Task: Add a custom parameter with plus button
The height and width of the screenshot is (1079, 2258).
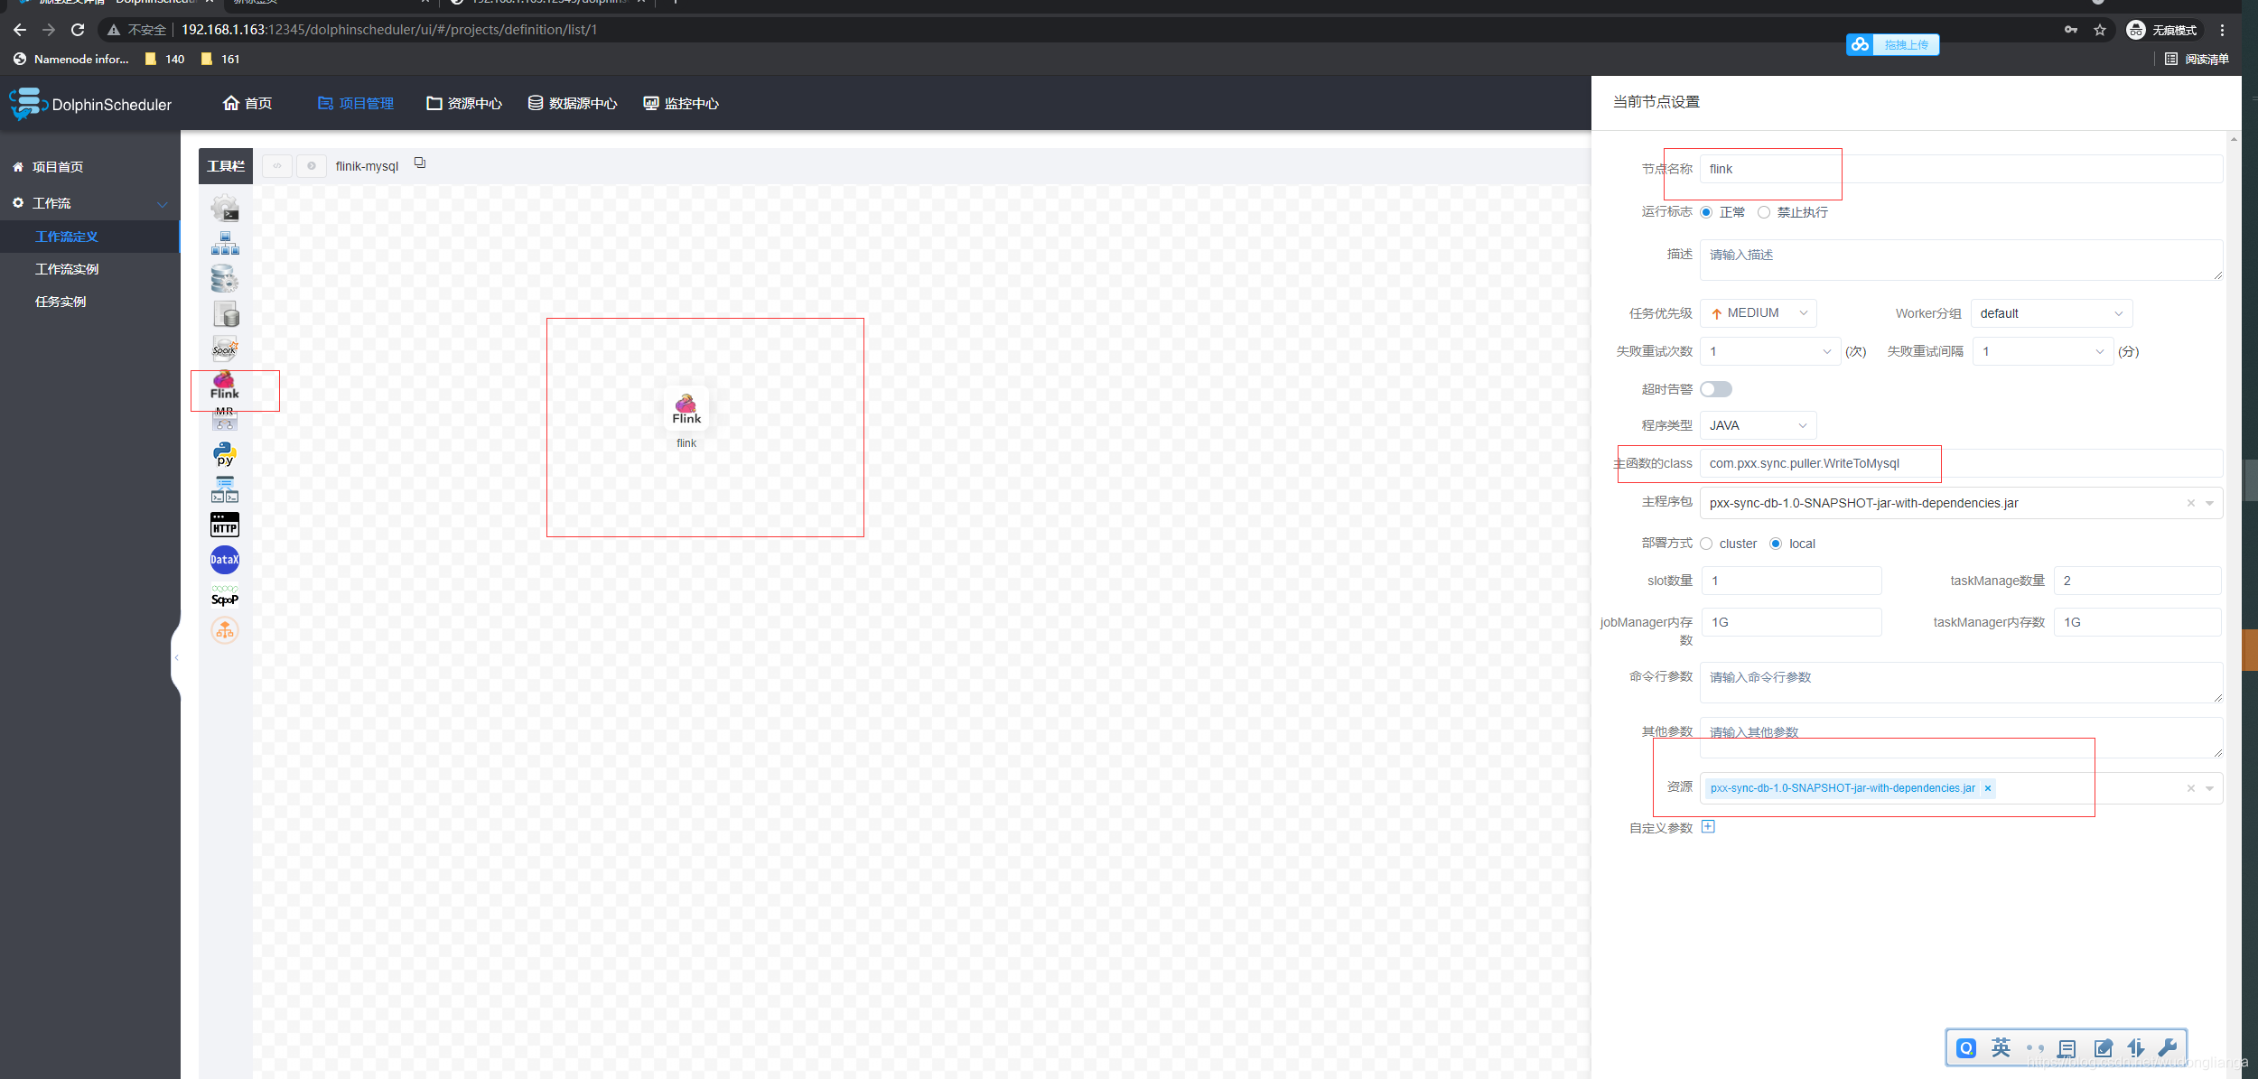Action: (x=1708, y=826)
